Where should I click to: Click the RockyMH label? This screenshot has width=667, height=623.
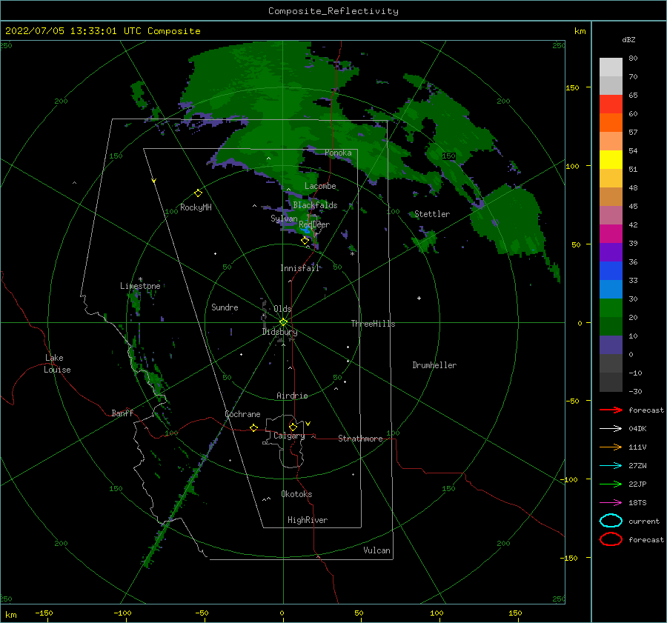196,207
